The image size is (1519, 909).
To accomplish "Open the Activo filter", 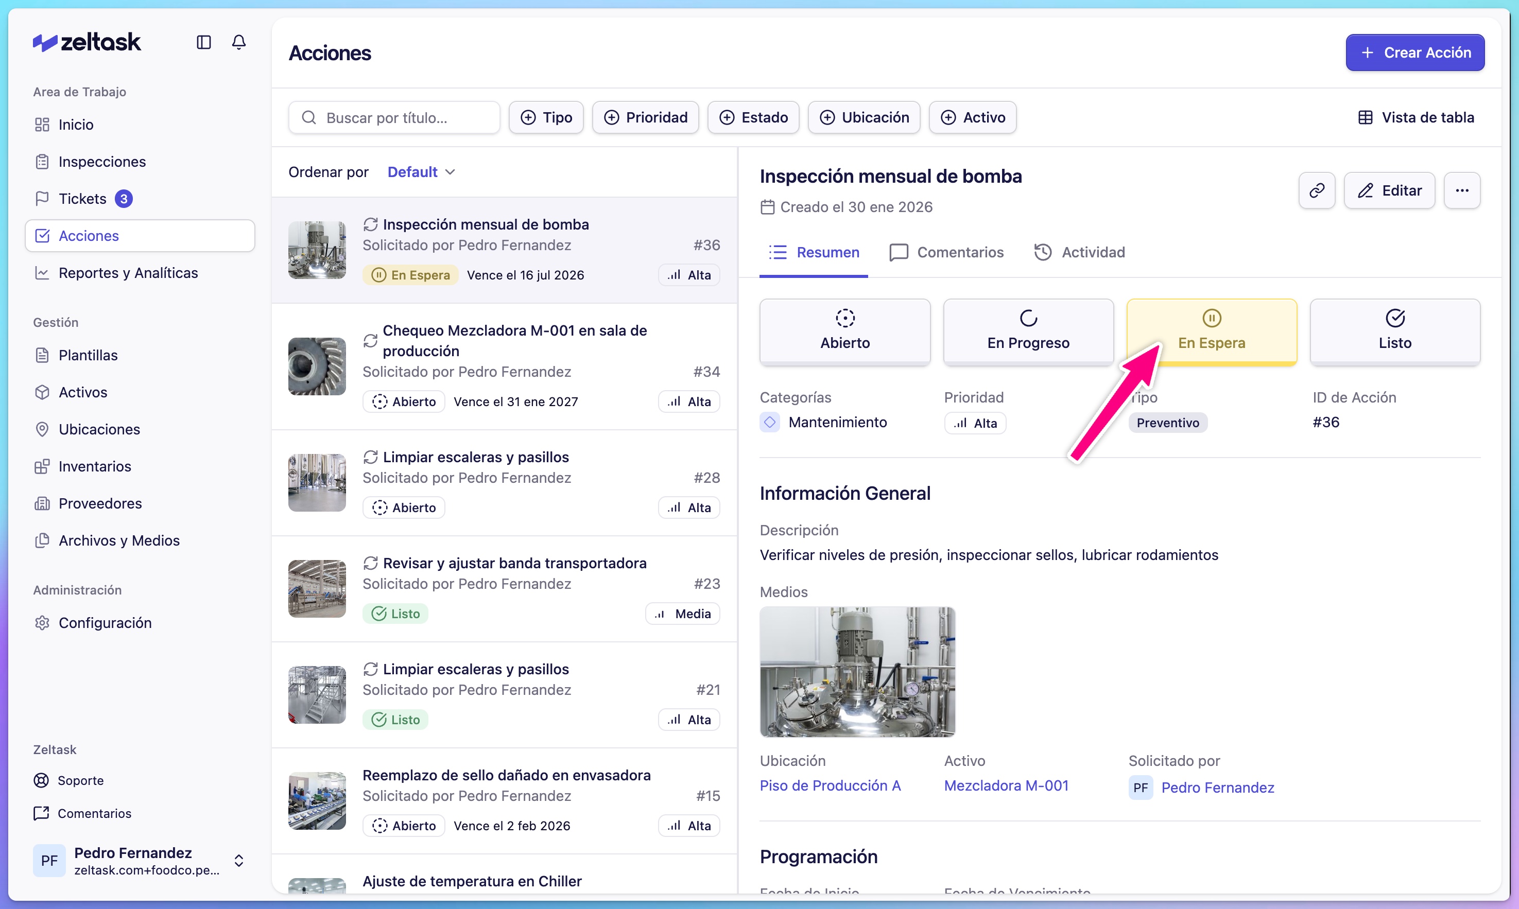I will coord(973,117).
